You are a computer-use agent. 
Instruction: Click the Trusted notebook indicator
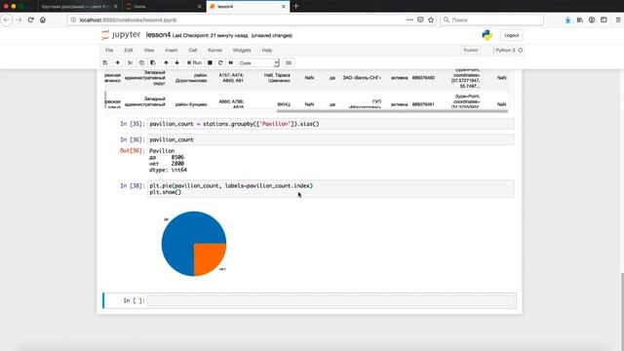pyautogui.click(x=470, y=50)
